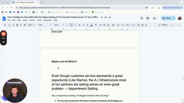Open the Format menu

tap(32, 20)
